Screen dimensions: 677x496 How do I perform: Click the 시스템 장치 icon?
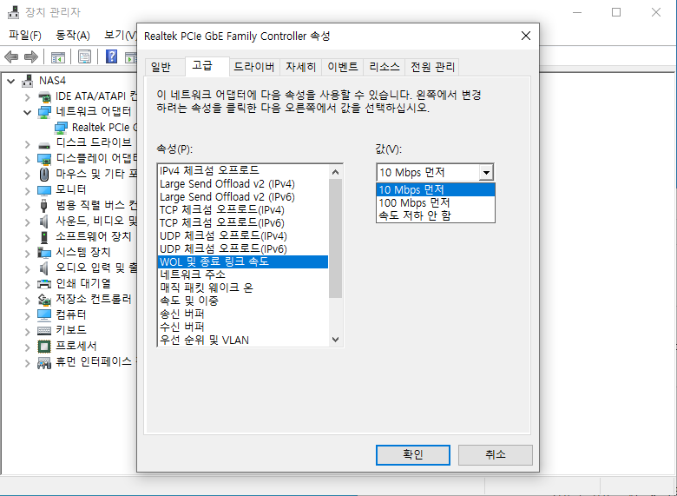click(44, 252)
